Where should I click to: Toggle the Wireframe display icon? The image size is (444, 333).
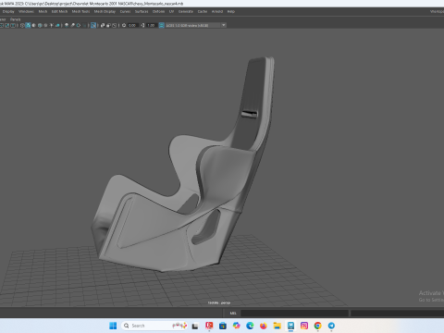[22, 25]
